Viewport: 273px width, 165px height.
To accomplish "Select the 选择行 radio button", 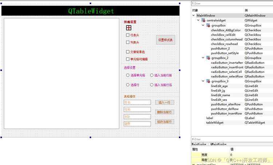I will pyautogui.click(x=128, y=85).
